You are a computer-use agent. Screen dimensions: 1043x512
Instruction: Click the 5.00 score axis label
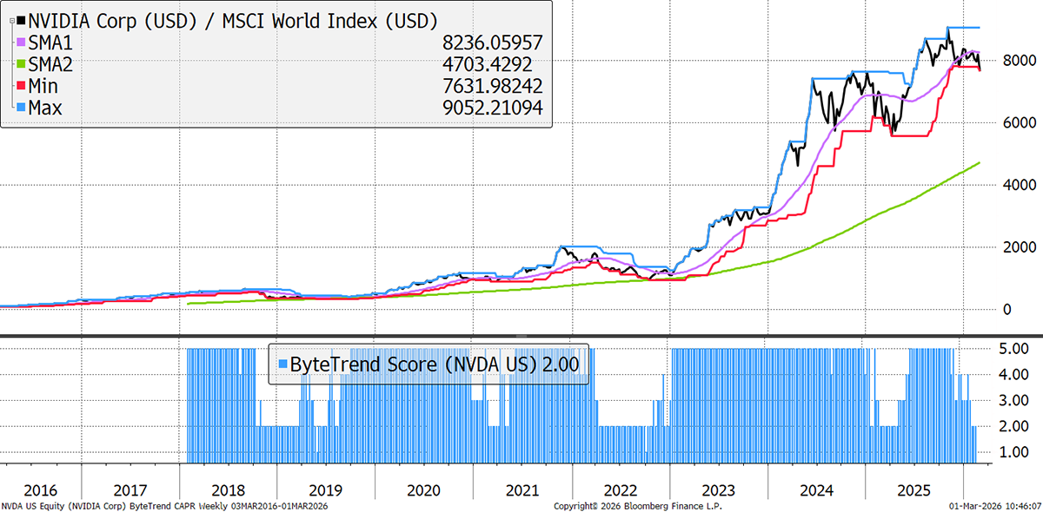[x=1012, y=350]
